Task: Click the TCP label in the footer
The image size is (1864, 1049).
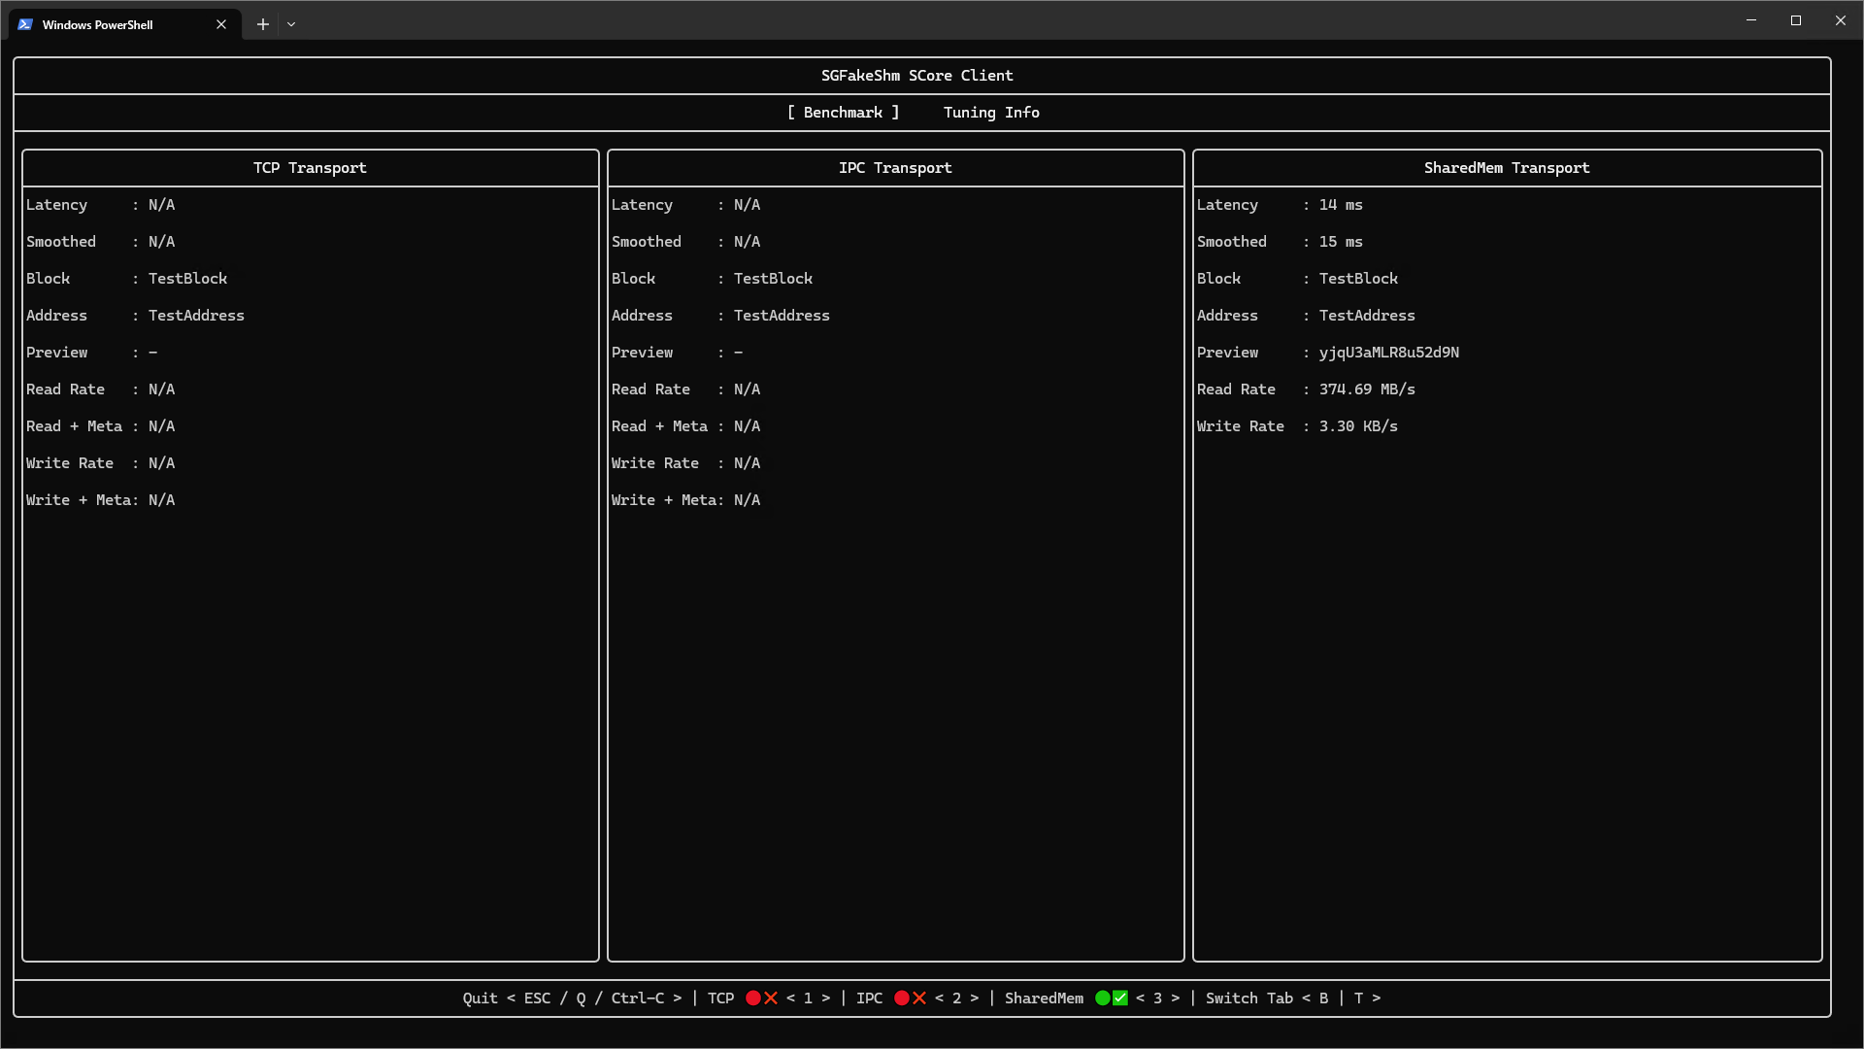Action: coord(720,998)
